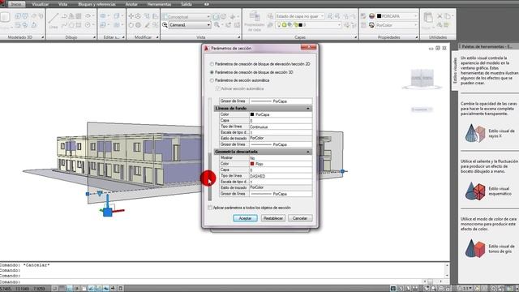Open the Conceptual visual style dropdown
The width and height of the screenshot is (519, 292).
pyautogui.click(x=208, y=16)
